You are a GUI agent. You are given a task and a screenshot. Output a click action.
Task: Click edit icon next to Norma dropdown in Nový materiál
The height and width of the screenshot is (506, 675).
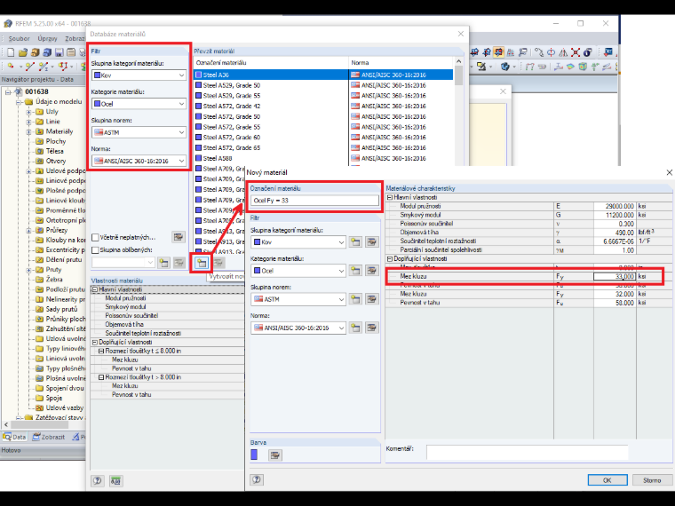371,328
